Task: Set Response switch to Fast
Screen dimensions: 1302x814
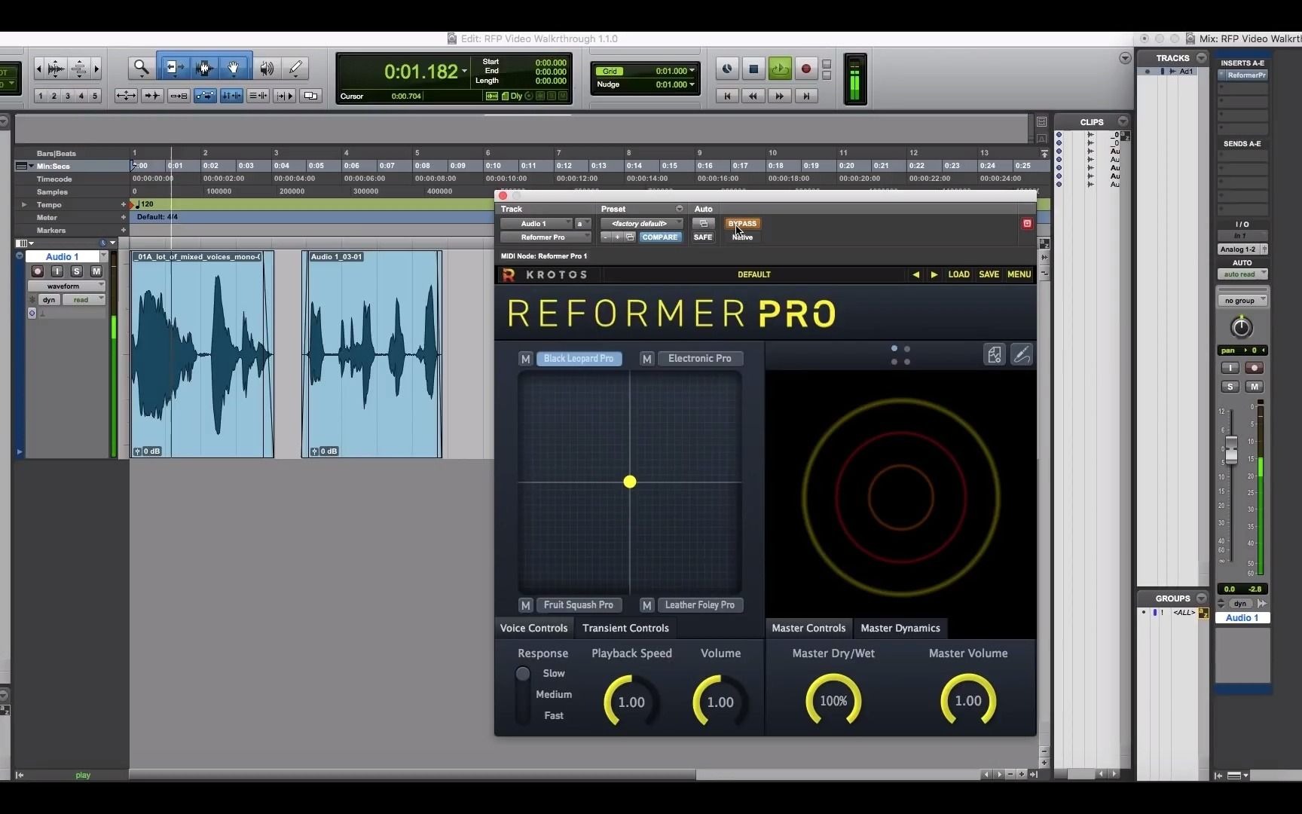Action: coord(554,715)
